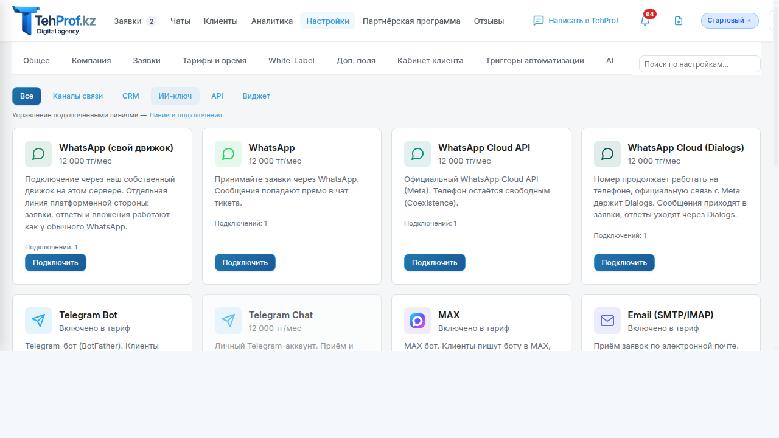Click the WhatsApp Cloud (Dialogs) card icon
This screenshot has height=438, width=779.
[607, 154]
